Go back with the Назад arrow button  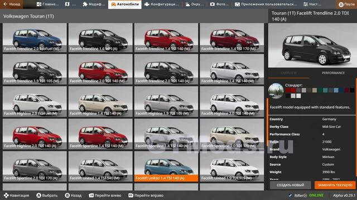click(11, 4)
